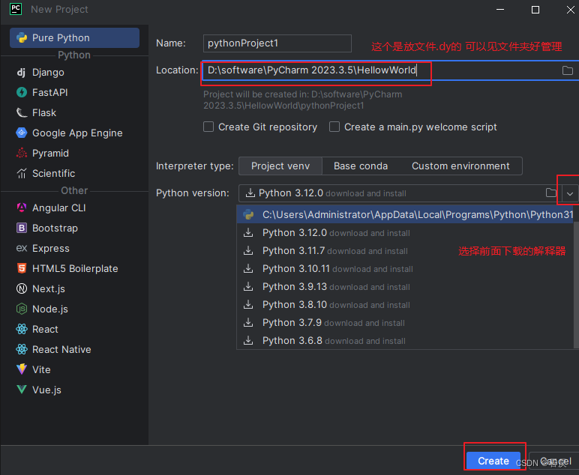
Task: Choose Python 3.12.0 download and install
Action: [x=406, y=233]
